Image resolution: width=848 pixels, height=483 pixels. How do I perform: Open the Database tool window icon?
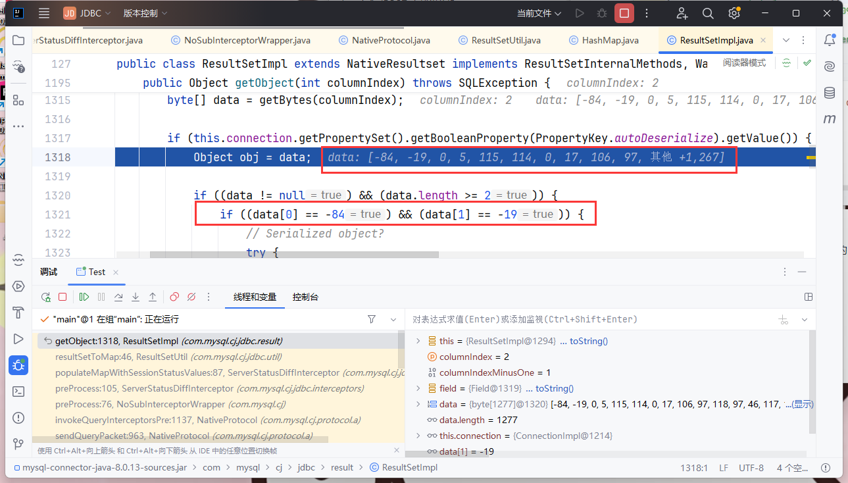830,93
